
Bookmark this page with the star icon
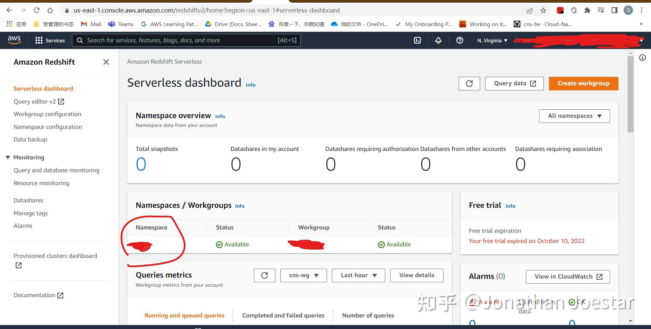[x=543, y=10]
